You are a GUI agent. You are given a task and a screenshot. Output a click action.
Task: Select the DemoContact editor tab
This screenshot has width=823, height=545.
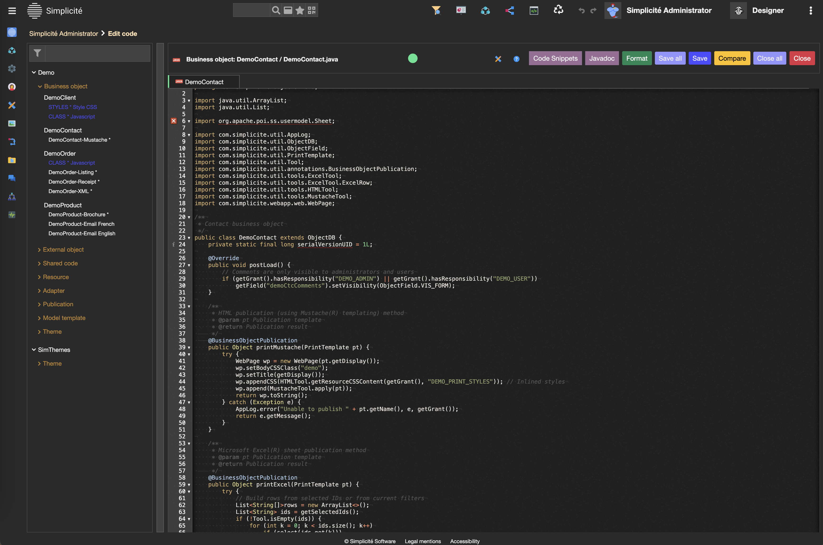click(x=204, y=82)
